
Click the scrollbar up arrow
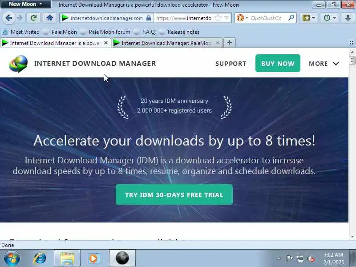coord(352,52)
